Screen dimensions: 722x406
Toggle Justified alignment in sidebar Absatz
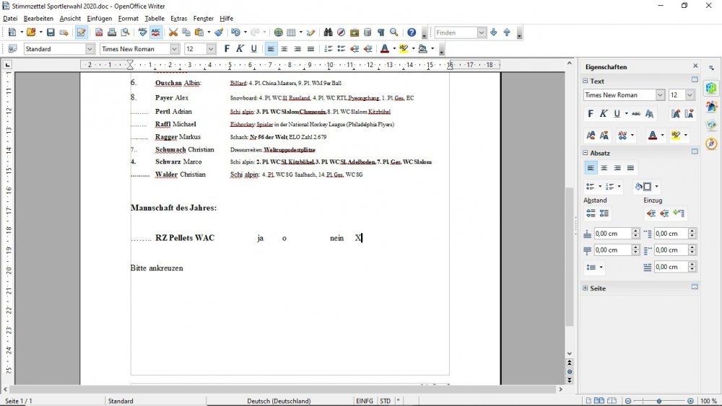(x=631, y=168)
